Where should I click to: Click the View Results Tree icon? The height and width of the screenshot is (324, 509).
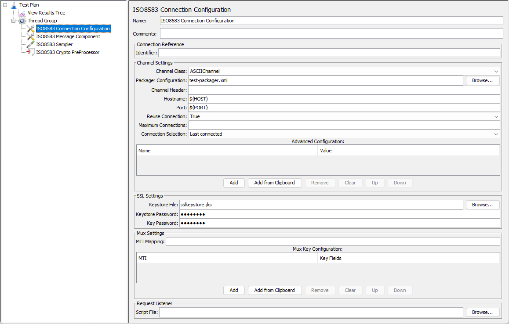click(x=22, y=13)
